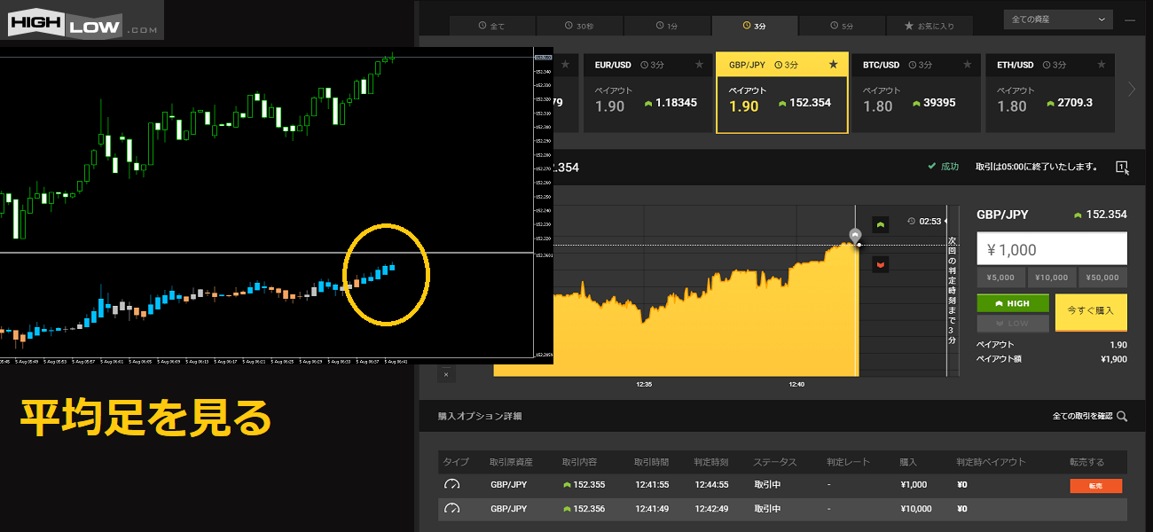Switch to the 30秒 expiry tab
The width and height of the screenshot is (1153, 532).
coord(578,26)
